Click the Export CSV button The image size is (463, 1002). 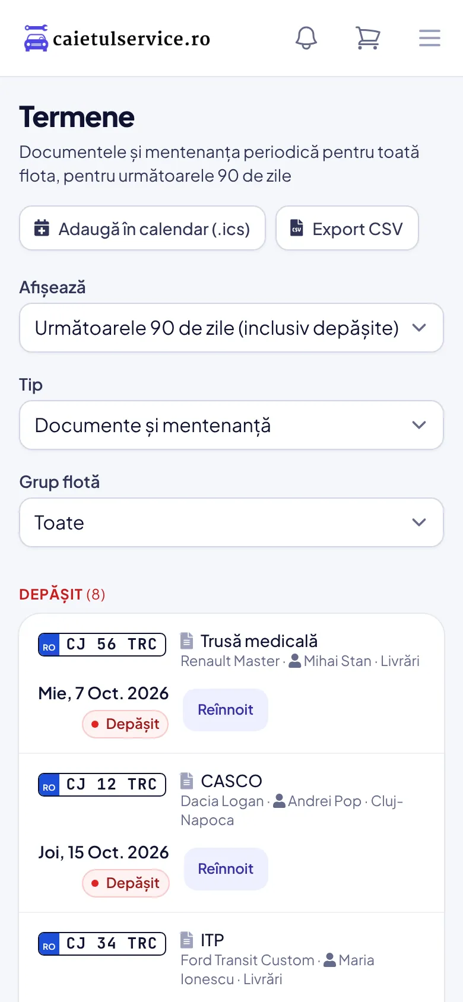tap(347, 228)
